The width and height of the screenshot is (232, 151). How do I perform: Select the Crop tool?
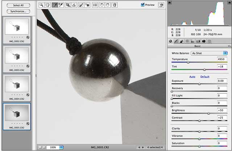68,5
